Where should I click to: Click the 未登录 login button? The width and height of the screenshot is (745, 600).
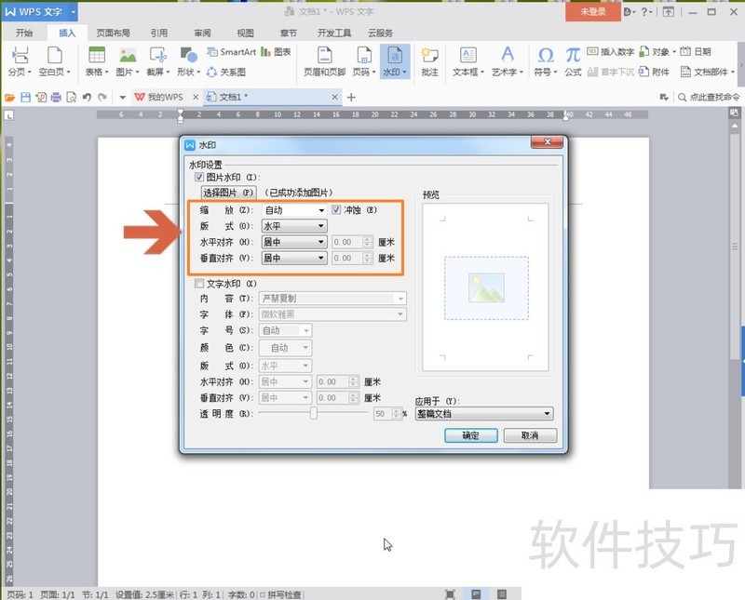[593, 12]
